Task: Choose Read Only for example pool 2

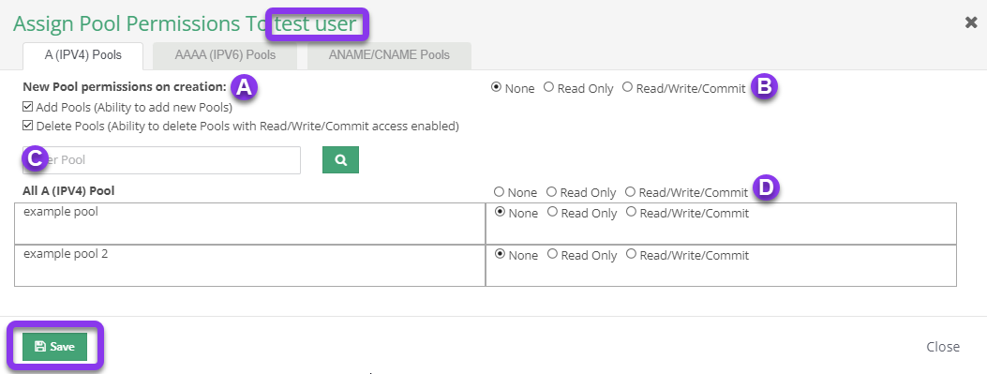Action: 553,254
